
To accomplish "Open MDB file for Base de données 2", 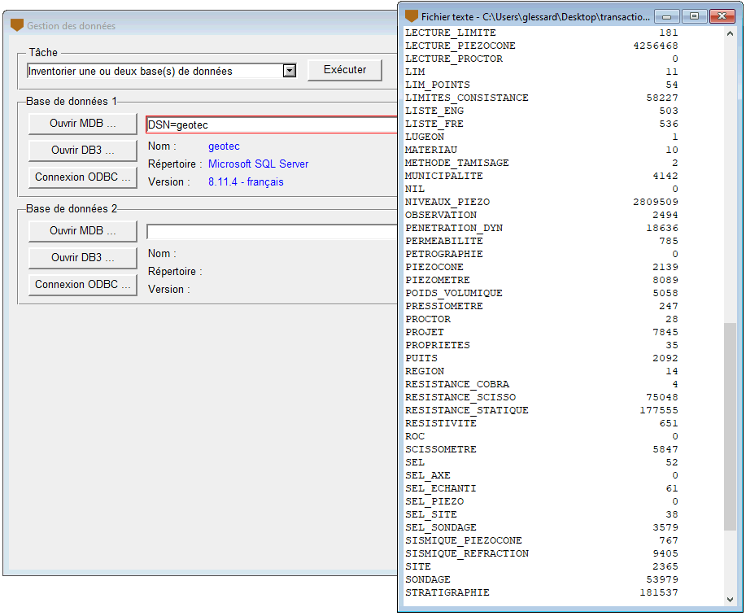I will coord(83,231).
